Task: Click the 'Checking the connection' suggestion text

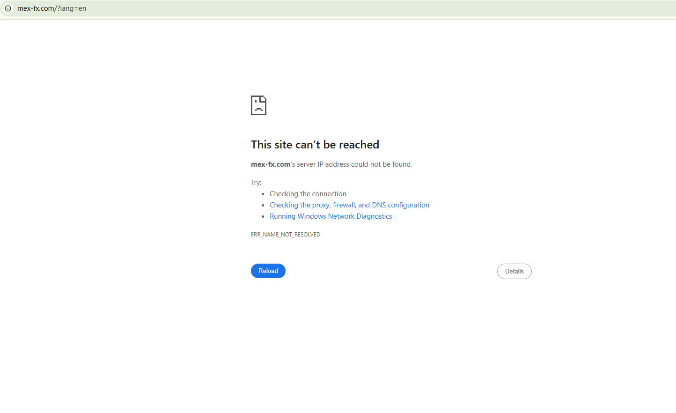Action: tap(308, 194)
